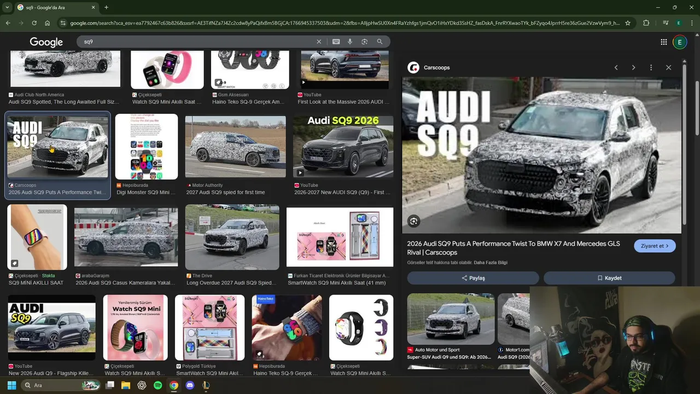Screen dimensions: 700x394
Task: Show previous image in the preview panel
Action: coord(616,67)
